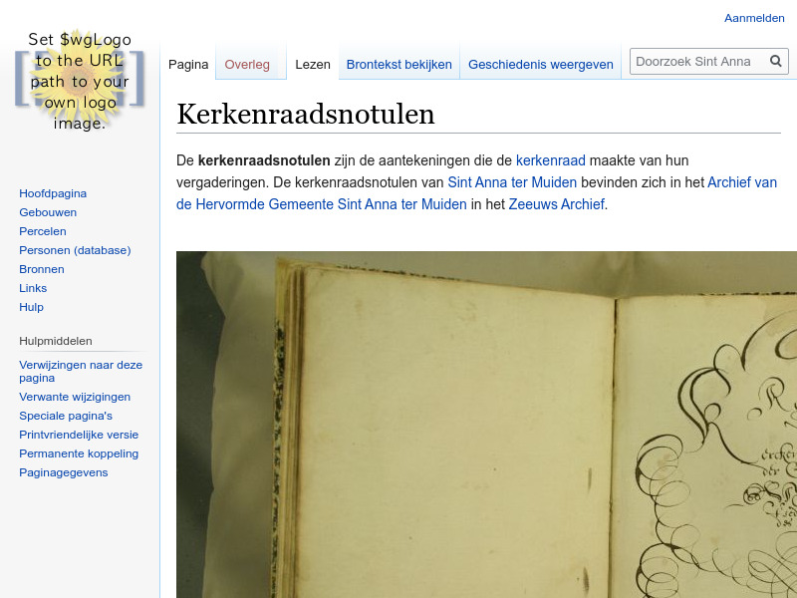Click Hulp in the navigation menu

click(31, 306)
